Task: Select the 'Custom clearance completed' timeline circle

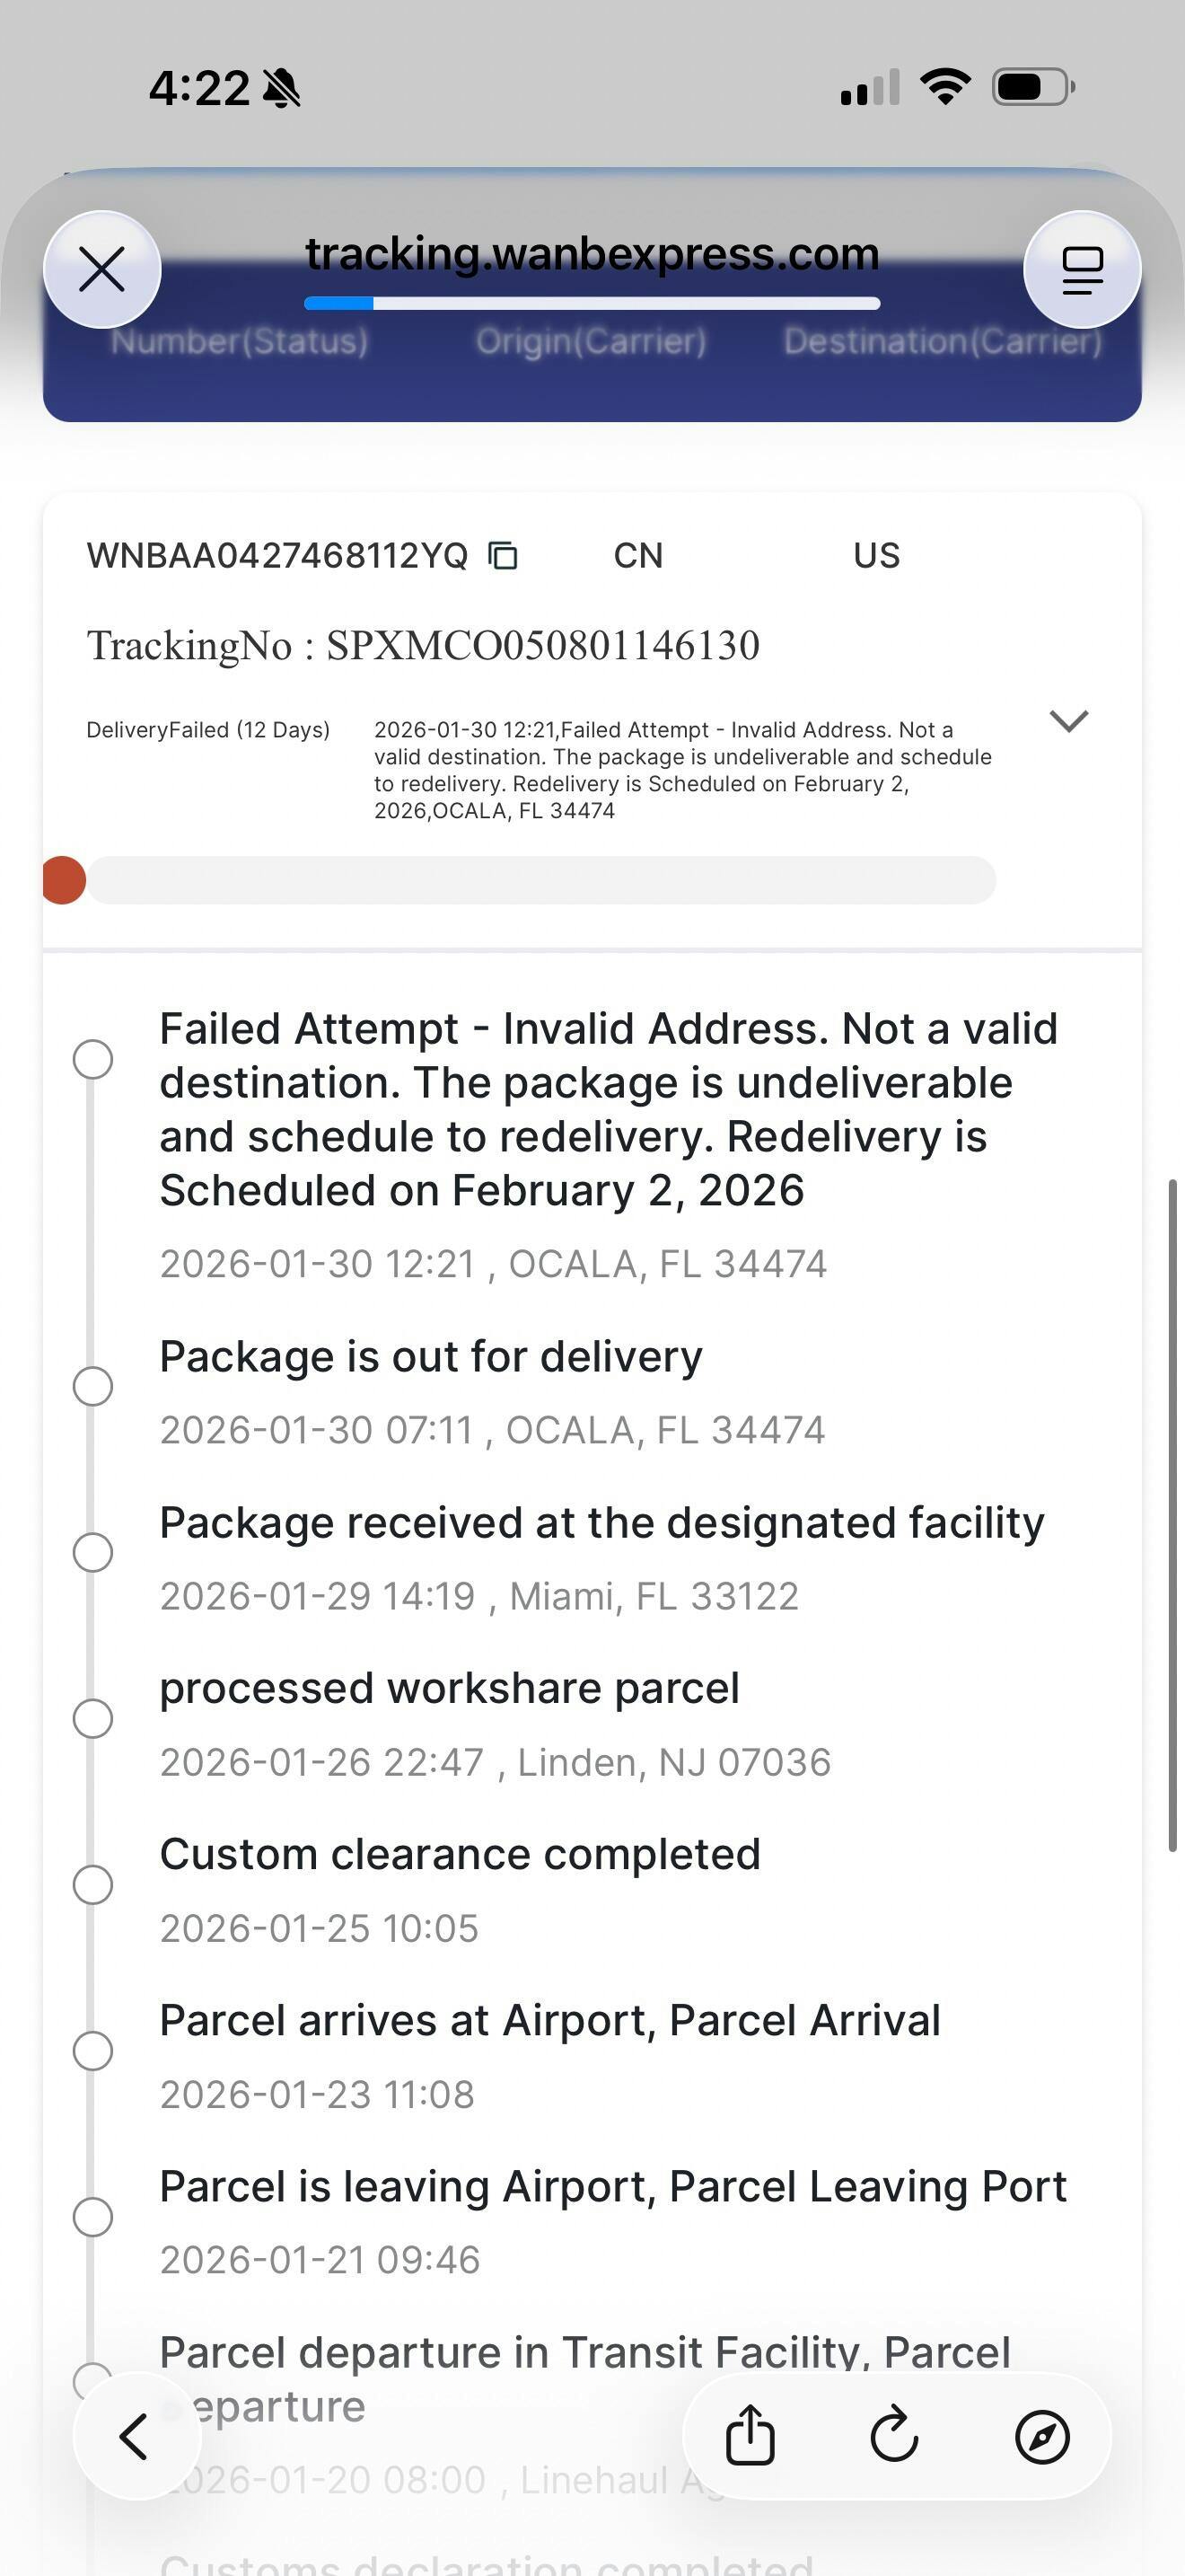Action: coord(93,1884)
